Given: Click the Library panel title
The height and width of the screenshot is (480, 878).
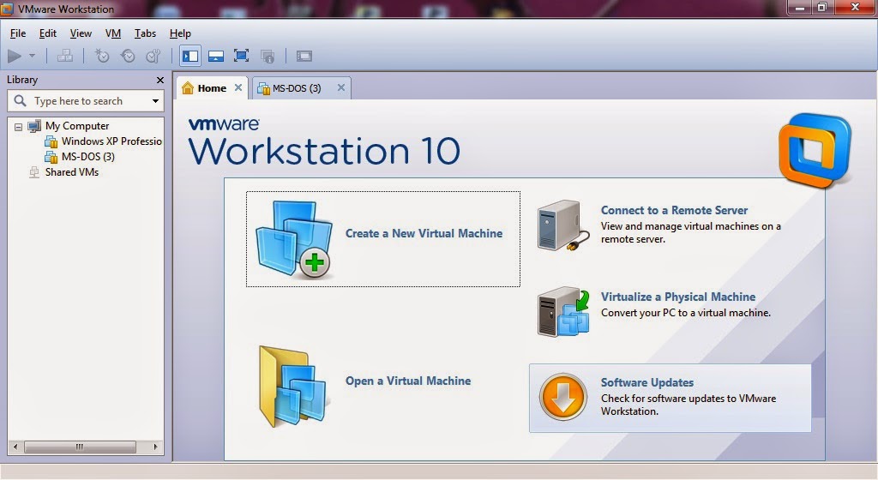Looking at the screenshot, I should (22, 80).
